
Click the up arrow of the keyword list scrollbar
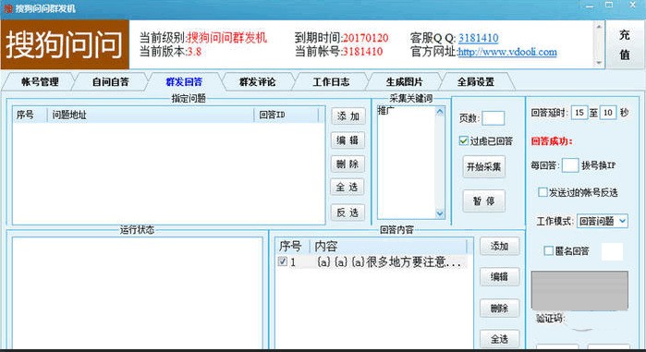click(440, 111)
